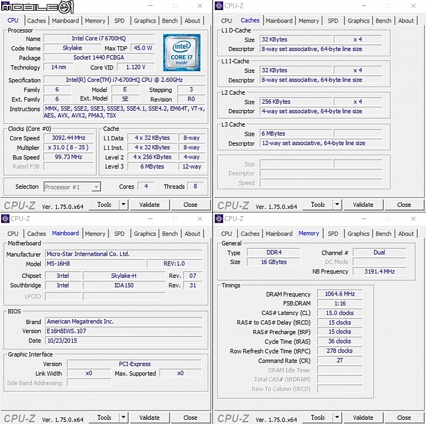This screenshot has height=424, width=426.
Task: Click the Intel Core i7 logo badge
Action: point(182,52)
